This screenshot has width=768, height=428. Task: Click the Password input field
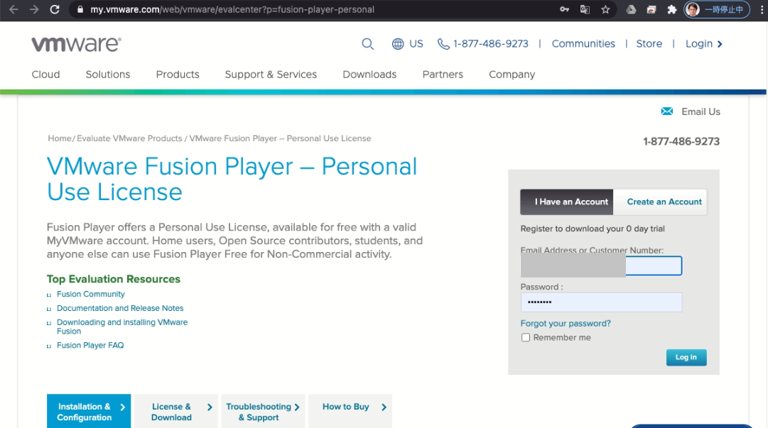[601, 302]
